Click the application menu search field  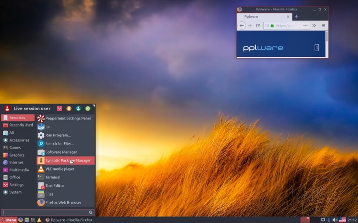pos(45,213)
